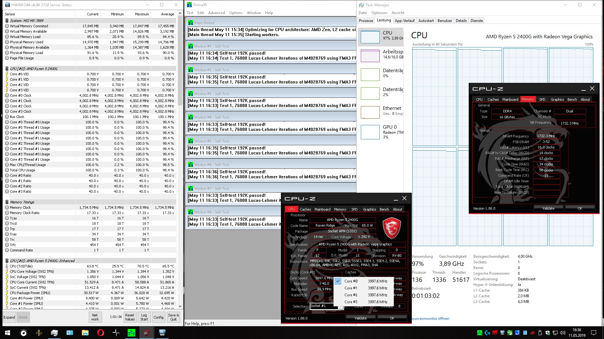Click the Prime95 taskbar icon
This screenshot has height=339, width=604.
[131, 333]
